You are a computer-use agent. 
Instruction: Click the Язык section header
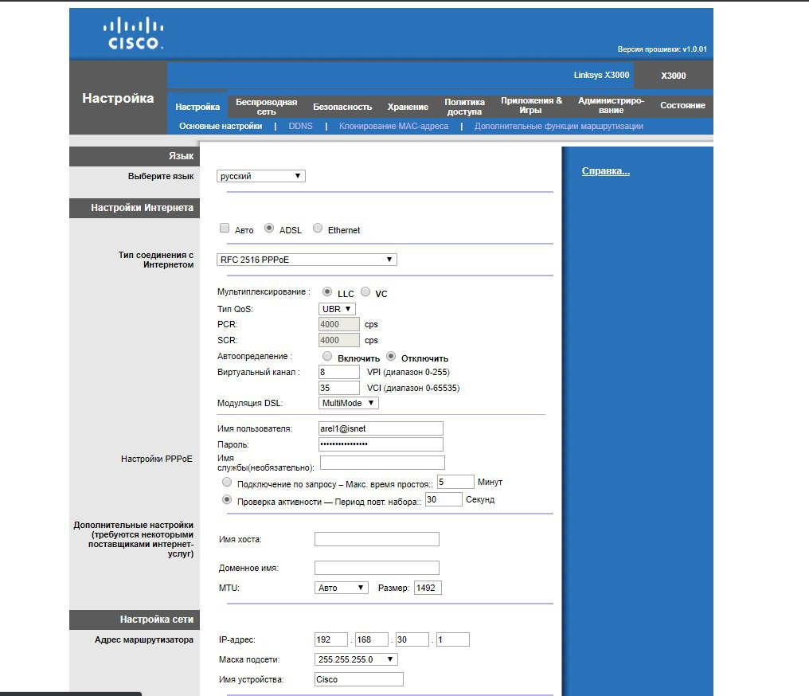(135, 156)
